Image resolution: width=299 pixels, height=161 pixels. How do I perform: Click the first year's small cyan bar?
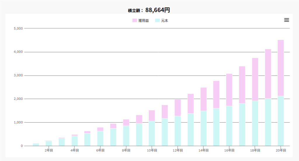click(36, 145)
